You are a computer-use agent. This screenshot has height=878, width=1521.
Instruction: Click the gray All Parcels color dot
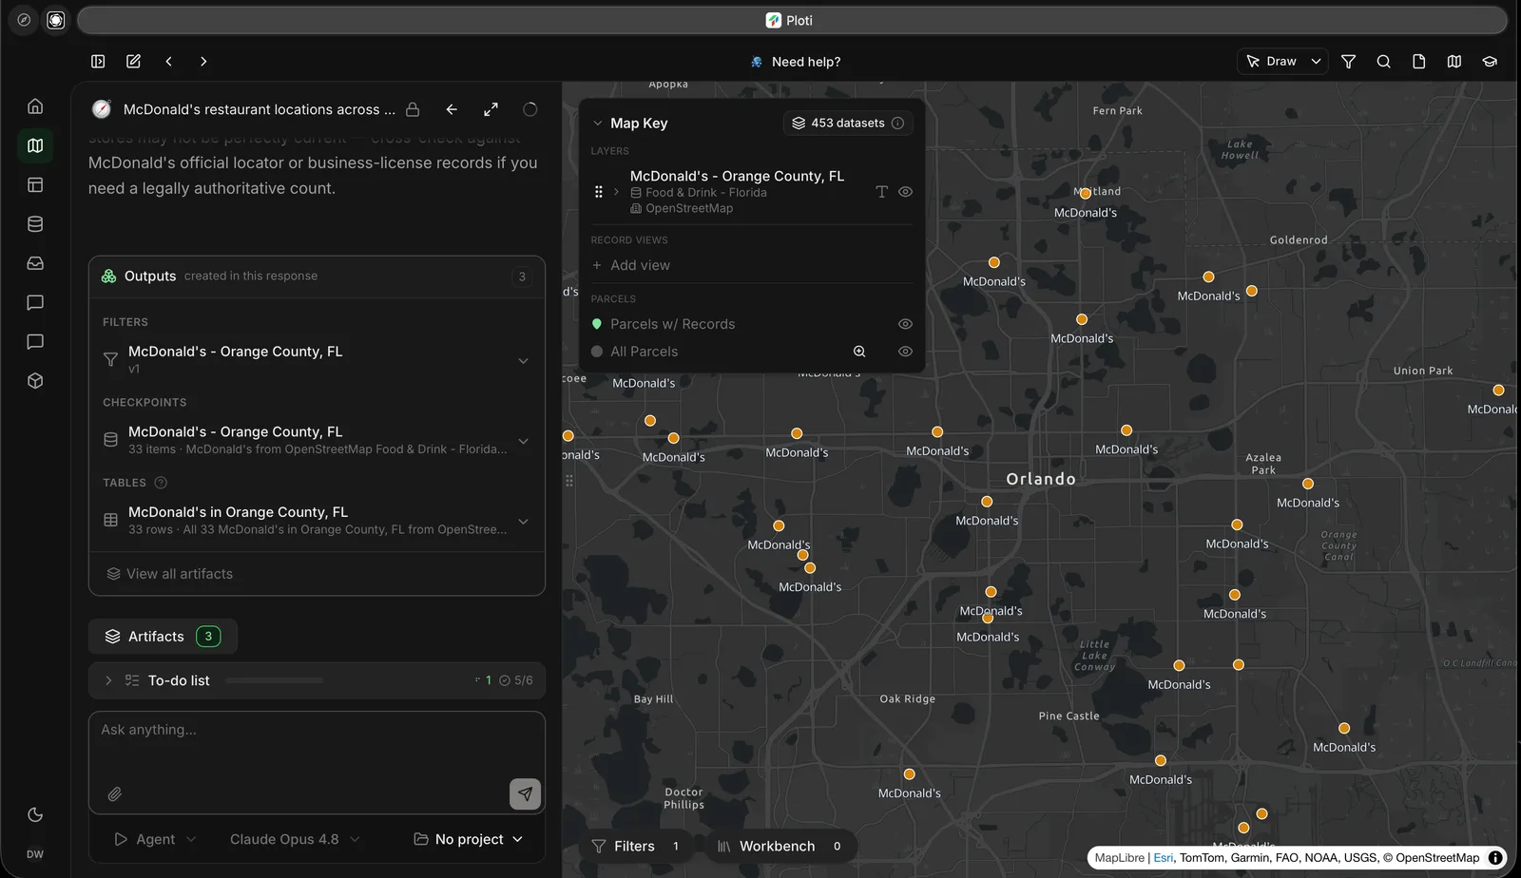(x=597, y=352)
